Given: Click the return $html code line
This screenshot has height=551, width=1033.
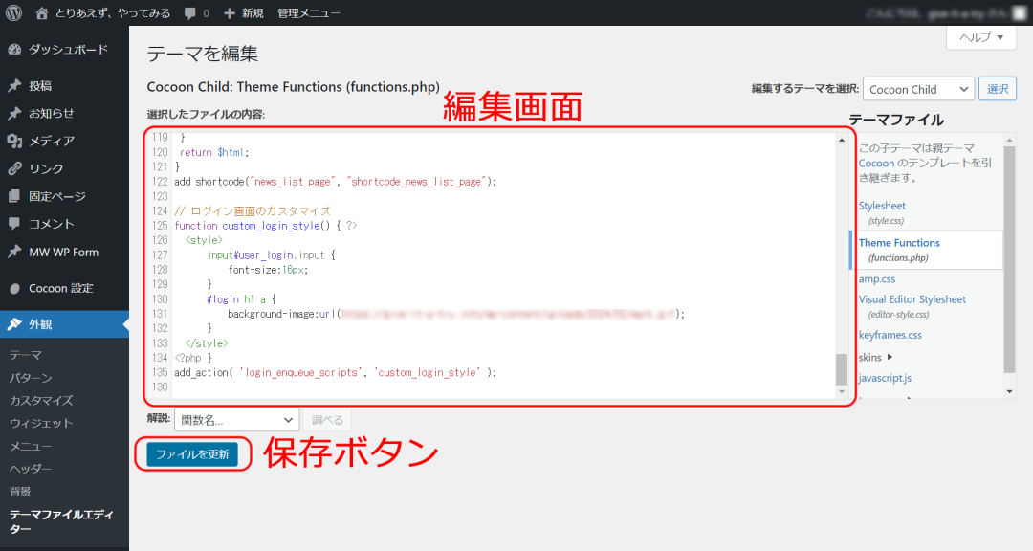Looking at the screenshot, I should pos(215,152).
